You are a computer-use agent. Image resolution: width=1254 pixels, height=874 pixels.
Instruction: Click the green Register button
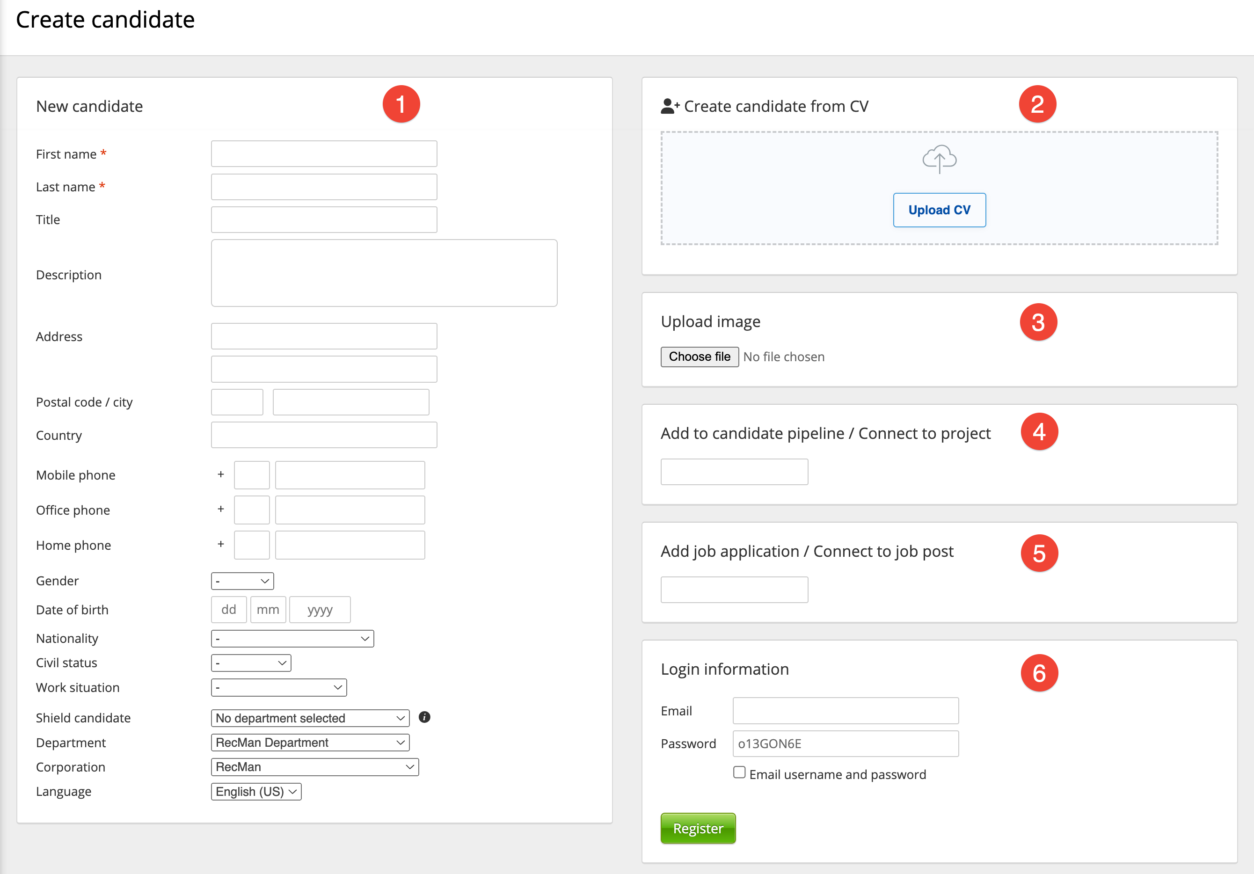pyautogui.click(x=698, y=828)
